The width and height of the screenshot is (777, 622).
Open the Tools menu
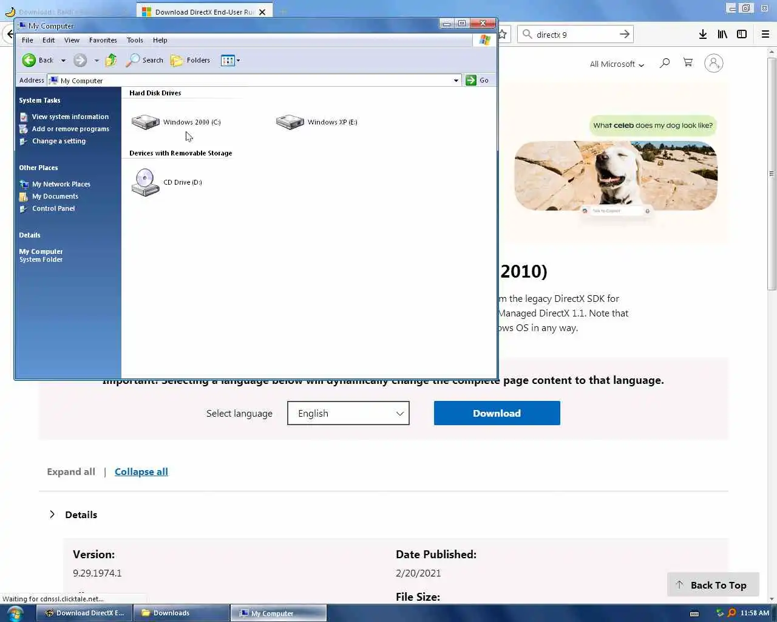tap(135, 40)
